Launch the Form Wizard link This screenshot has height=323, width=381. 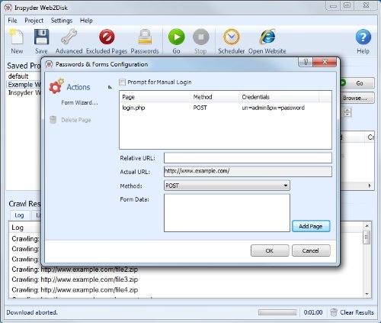(79, 102)
